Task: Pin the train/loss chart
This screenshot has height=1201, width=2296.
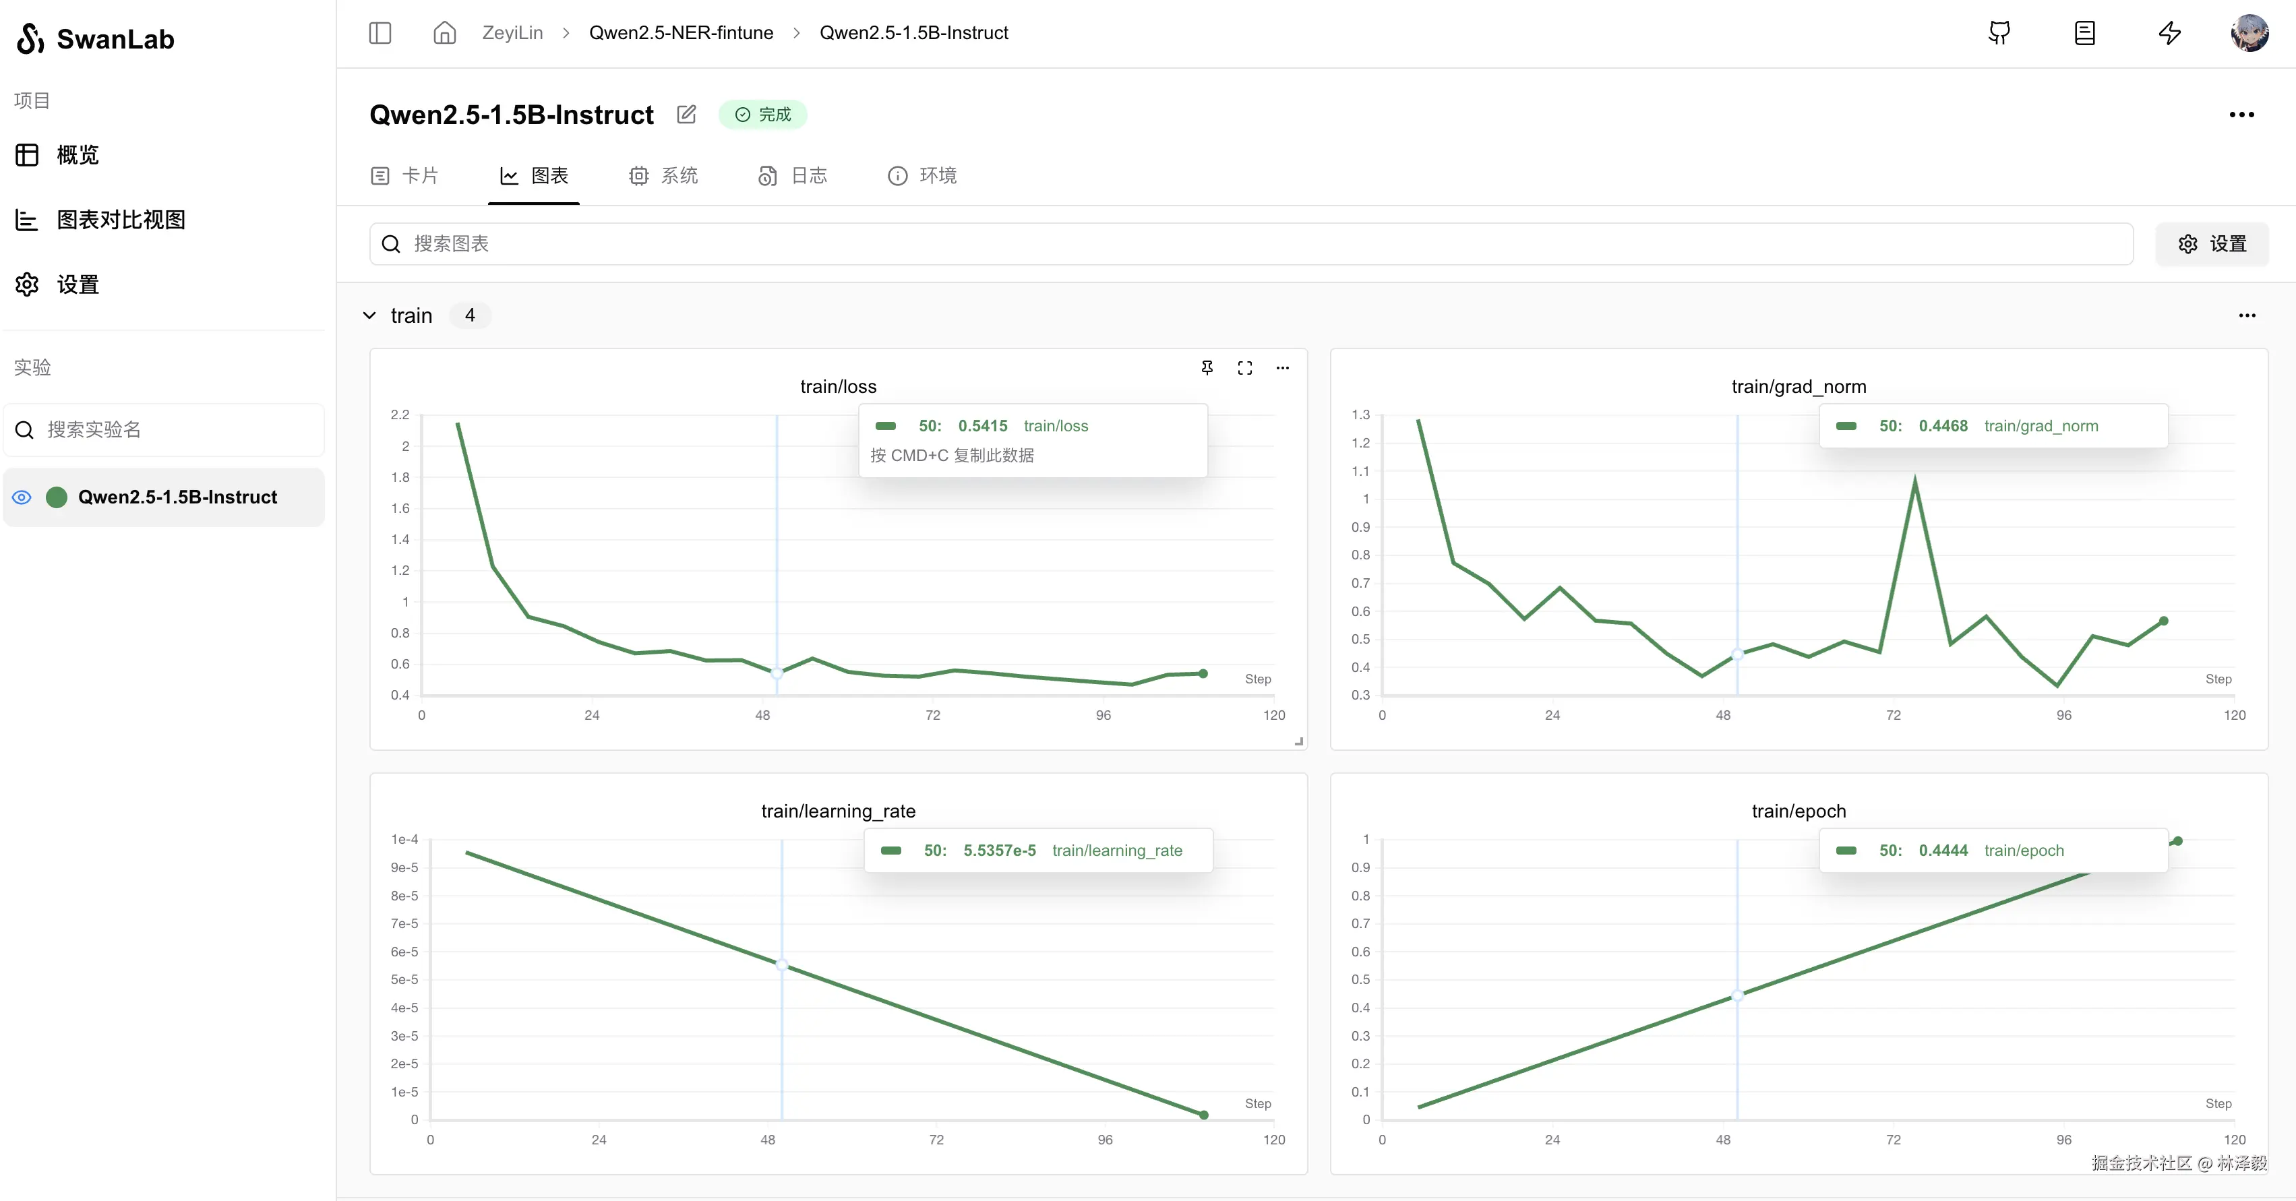Action: click(x=1207, y=367)
